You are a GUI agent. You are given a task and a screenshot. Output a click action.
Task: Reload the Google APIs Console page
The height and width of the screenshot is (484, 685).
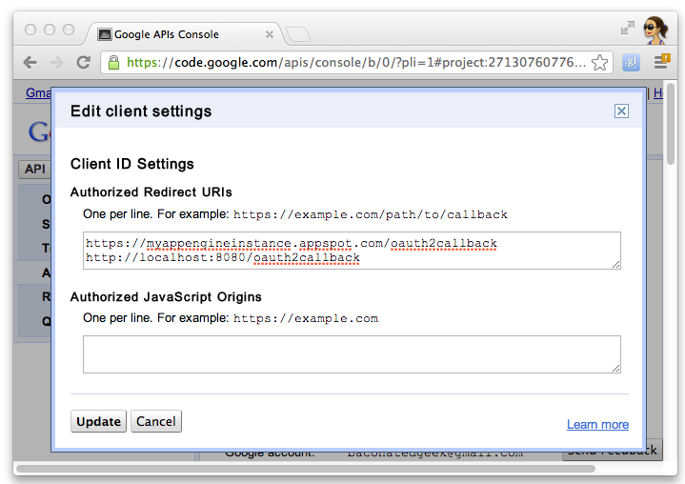click(84, 63)
